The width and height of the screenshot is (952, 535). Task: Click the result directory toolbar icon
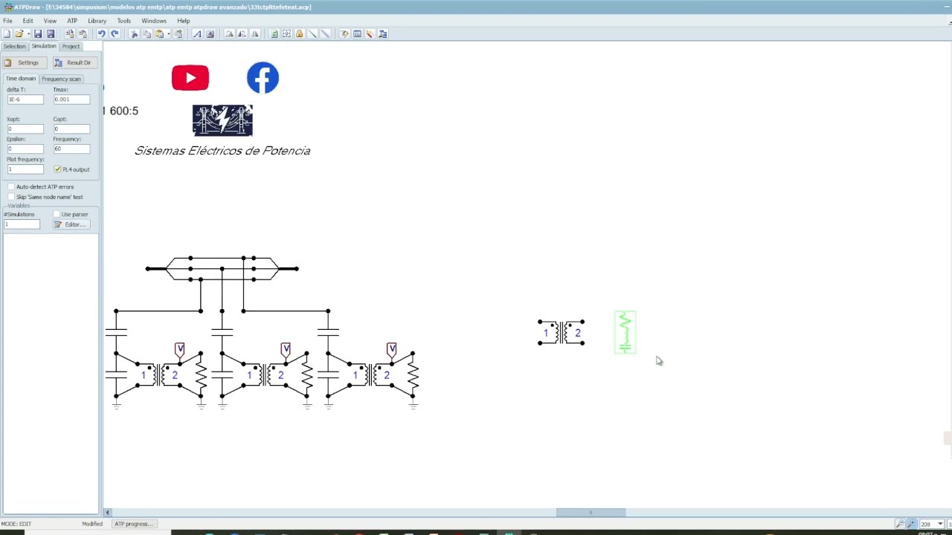(382, 33)
